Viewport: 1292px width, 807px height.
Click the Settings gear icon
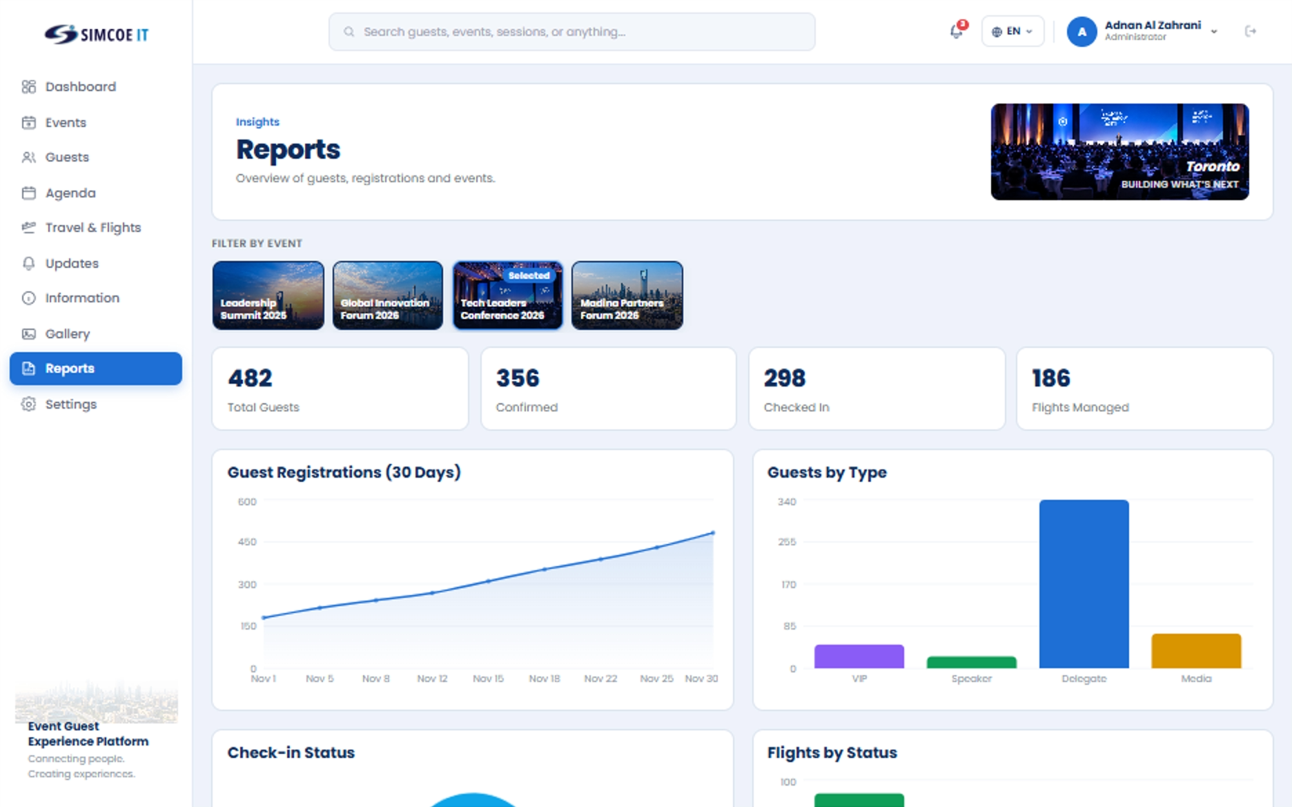(x=28, y=404)
